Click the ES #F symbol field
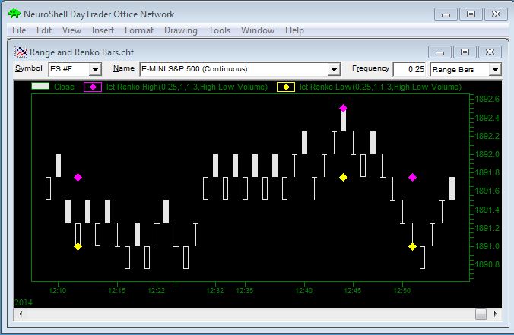Screen dimensions: 514x335 point(69,69)
